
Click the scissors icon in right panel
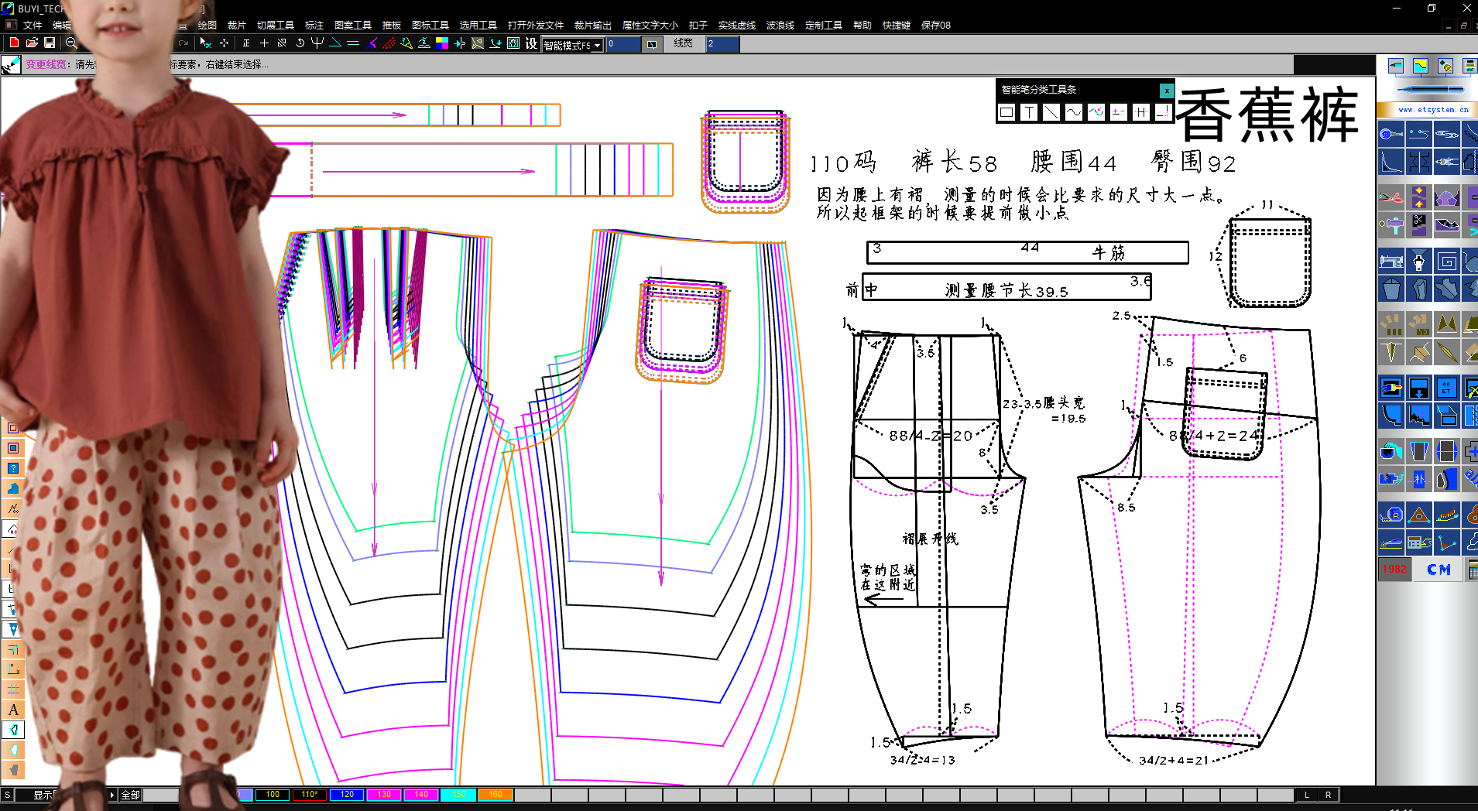[1391, 197]
